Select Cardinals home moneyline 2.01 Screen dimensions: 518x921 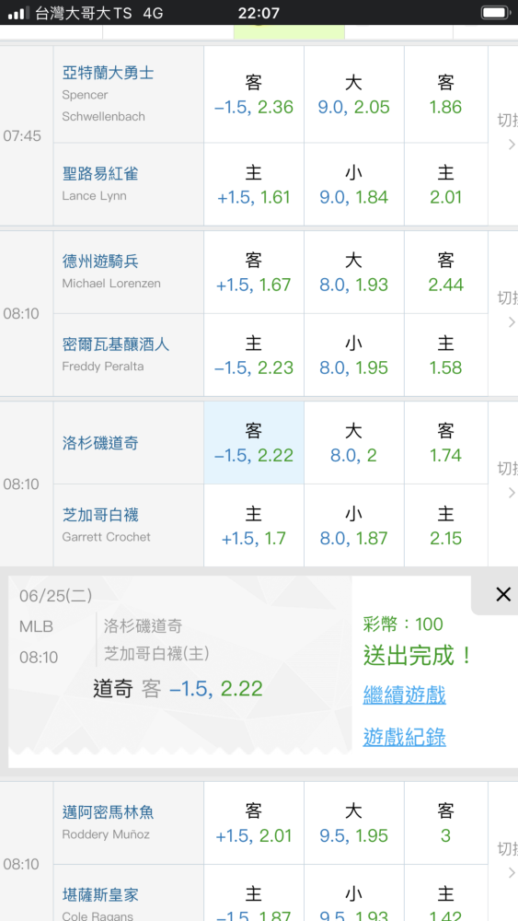[446, 184]
